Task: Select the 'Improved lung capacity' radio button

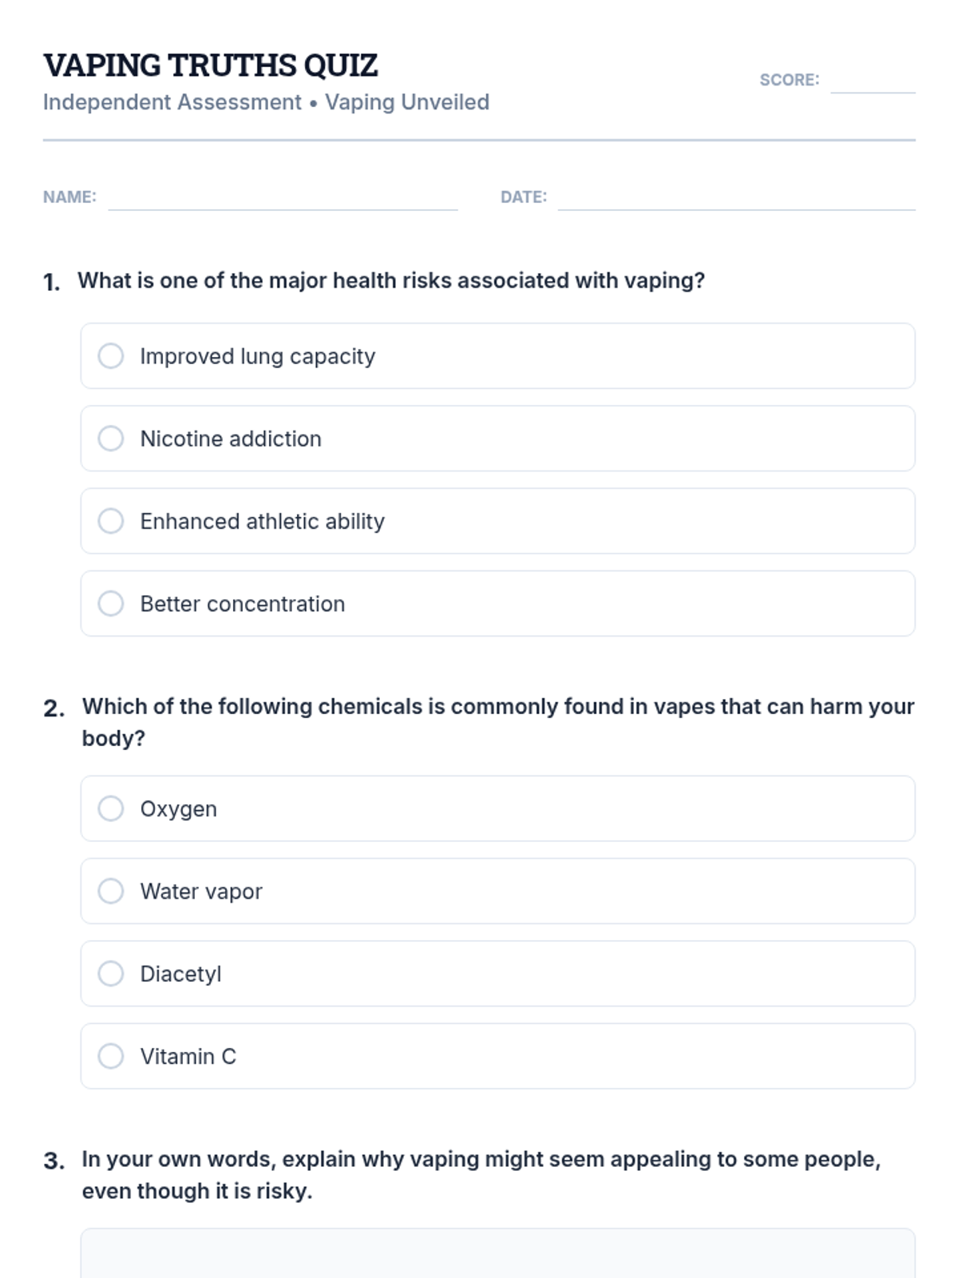Action: tap(111, 356)
